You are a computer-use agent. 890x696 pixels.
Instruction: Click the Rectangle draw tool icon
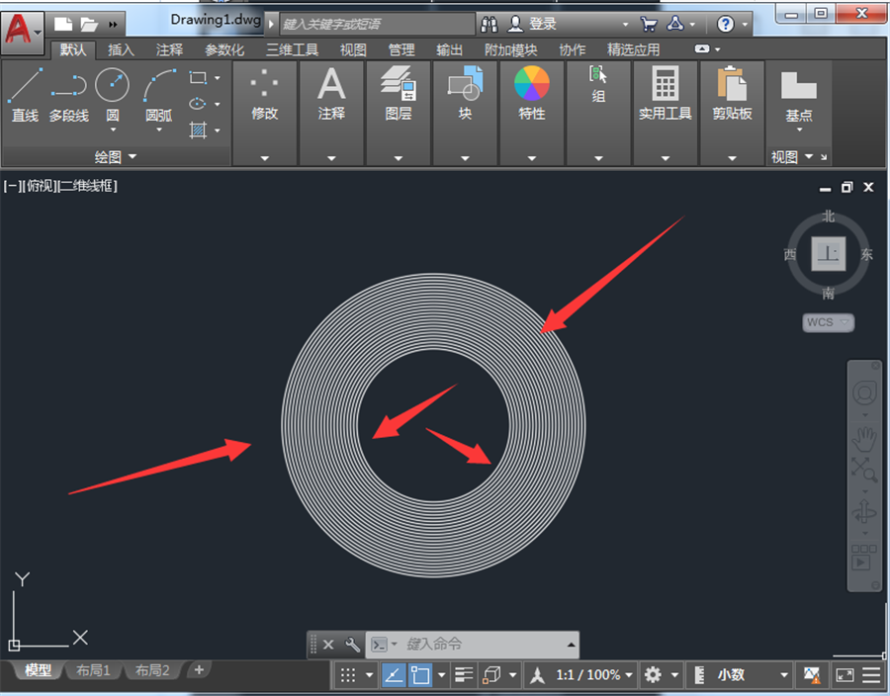[x=198, y=77]
